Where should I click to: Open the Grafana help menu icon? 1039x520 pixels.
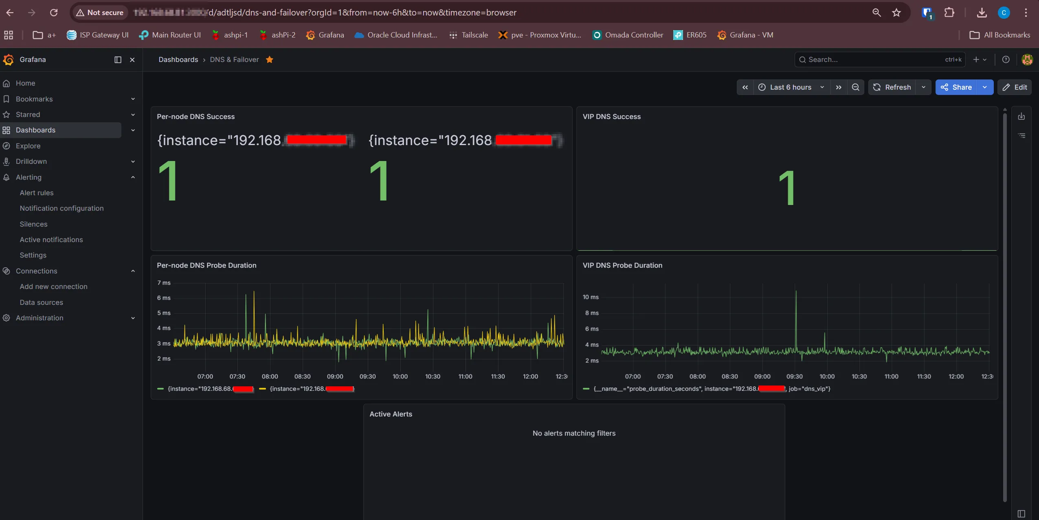1006,59
